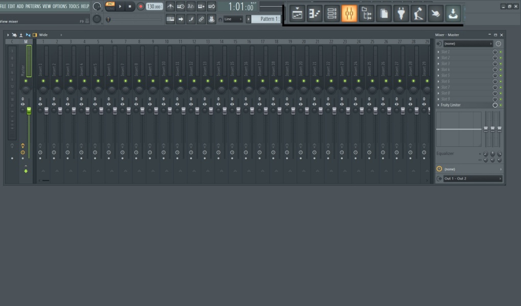Open the Browser panel icon
Viewport: 521px width, 306px height.
tap(367, 14)
